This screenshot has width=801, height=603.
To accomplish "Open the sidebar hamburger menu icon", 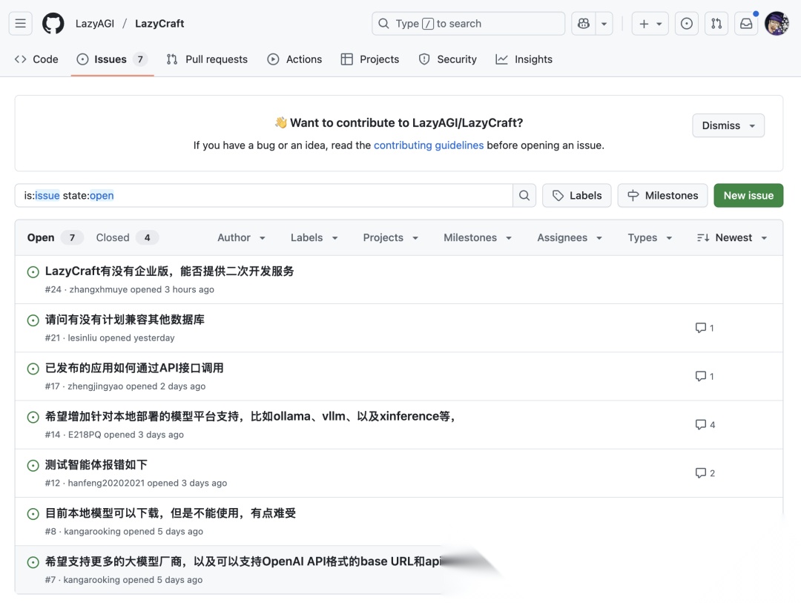I will click(x=20, y=23).
